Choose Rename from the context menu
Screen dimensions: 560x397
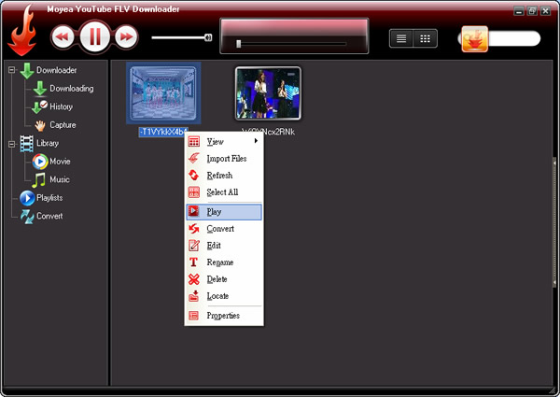(224, 262)
